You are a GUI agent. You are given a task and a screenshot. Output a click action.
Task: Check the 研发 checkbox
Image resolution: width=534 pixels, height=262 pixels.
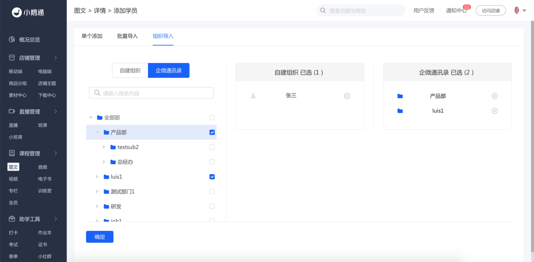click(212, 206)
